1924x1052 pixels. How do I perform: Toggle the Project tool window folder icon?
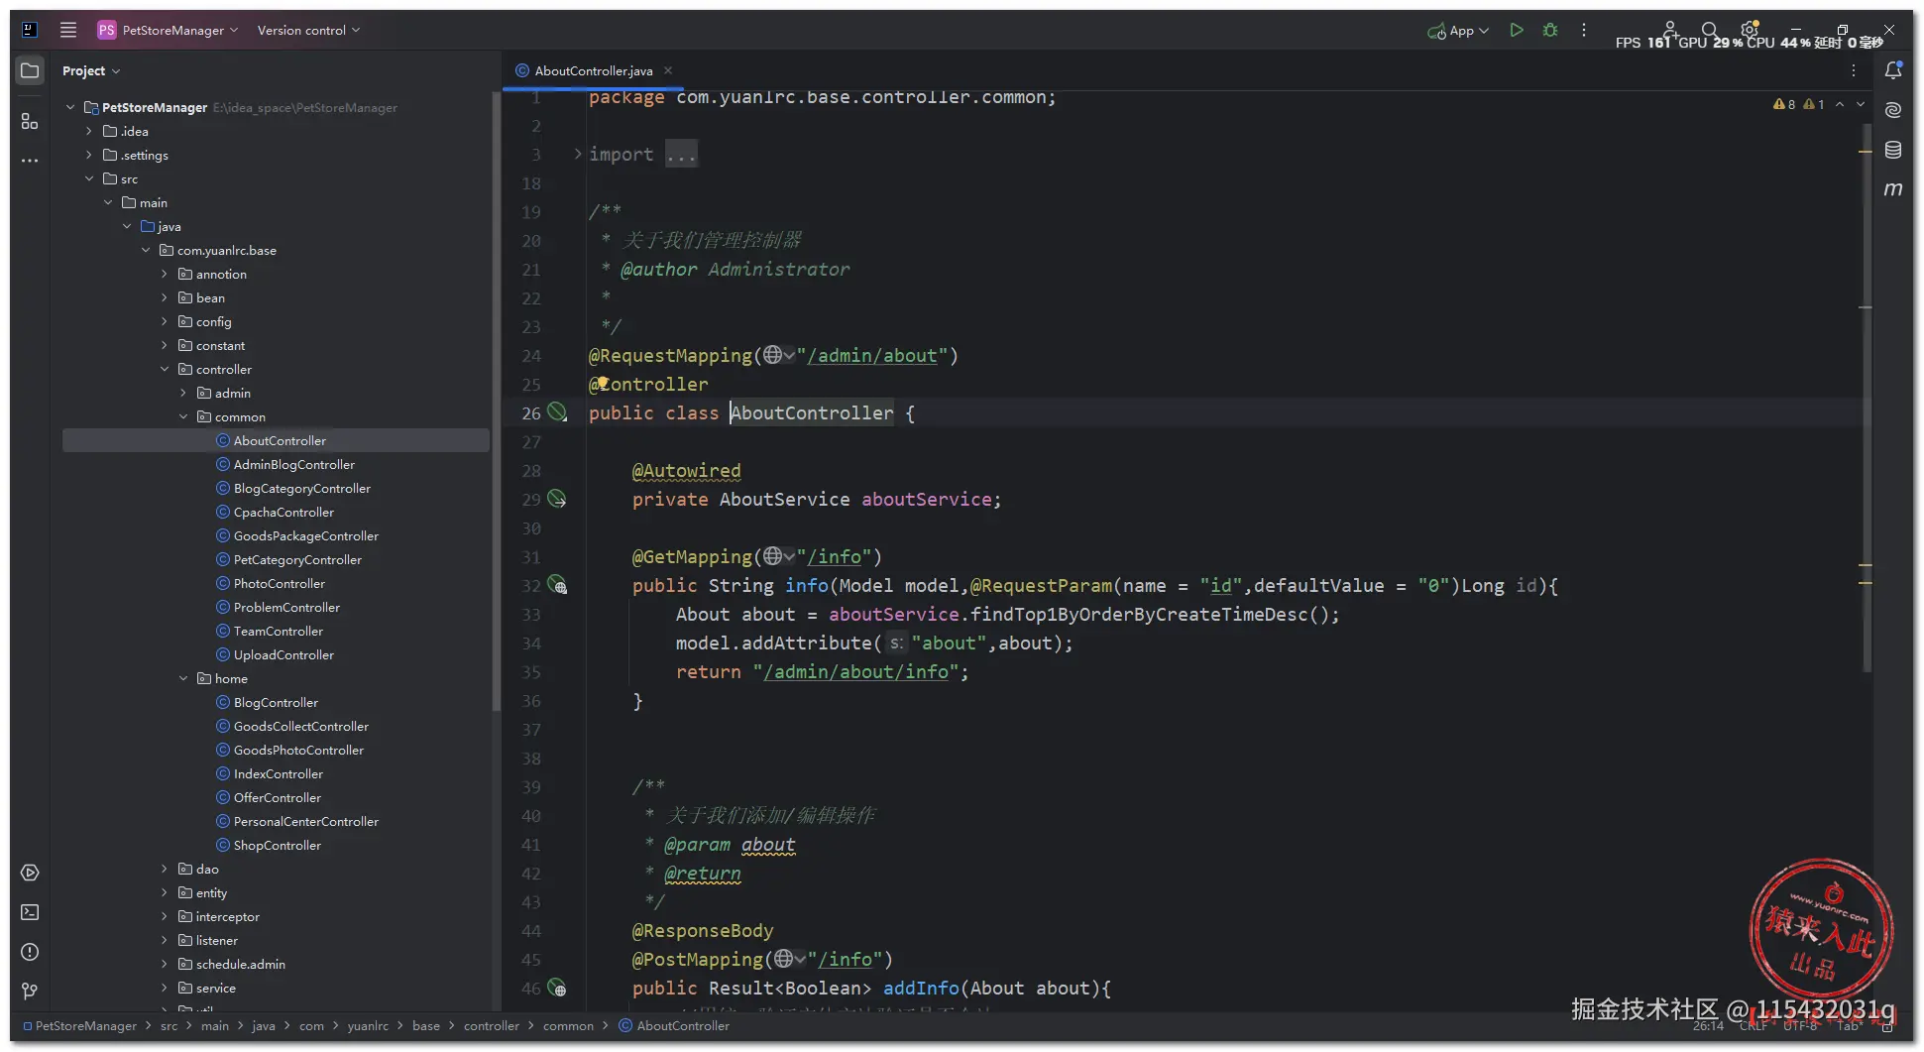pos(30,70)
